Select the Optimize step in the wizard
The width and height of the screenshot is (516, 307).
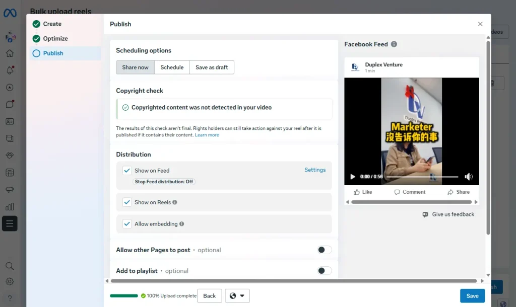[56, 38]
